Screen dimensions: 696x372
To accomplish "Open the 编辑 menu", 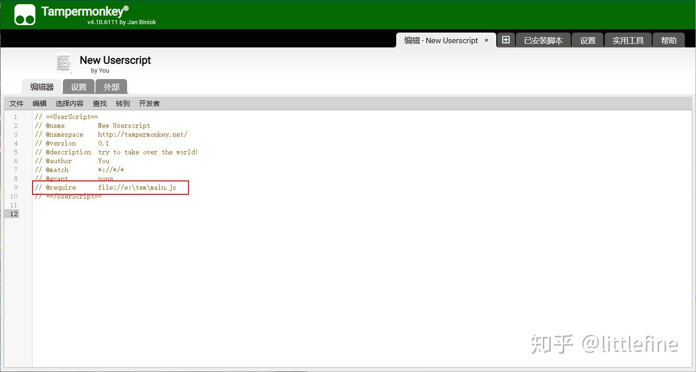I will [x=40, y=103].
